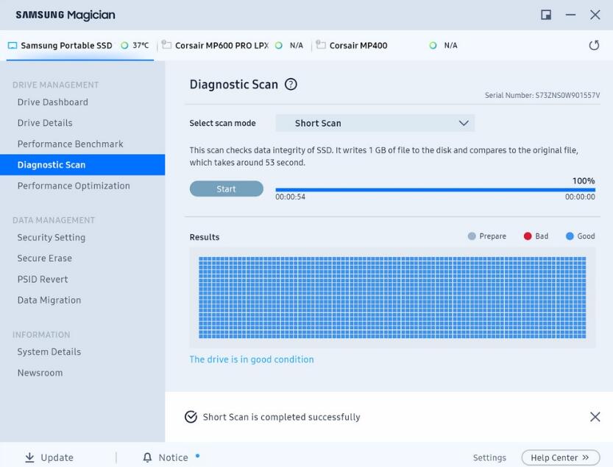Screen dimensions: 613x467
Task: Select the Samsung Portable SSD tab
Action: pyautogui.click(x=66, y=46)
